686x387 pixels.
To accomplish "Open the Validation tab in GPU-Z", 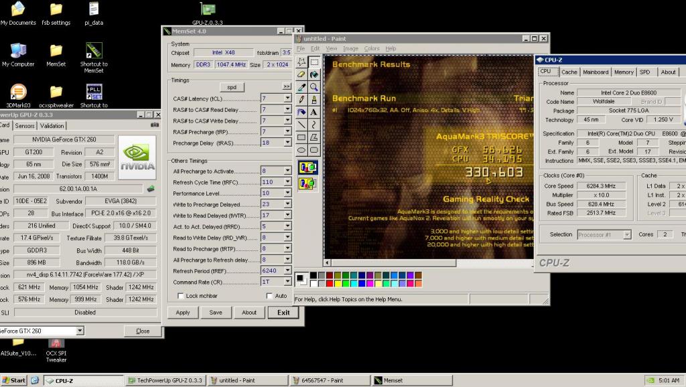I will point(52,126).
